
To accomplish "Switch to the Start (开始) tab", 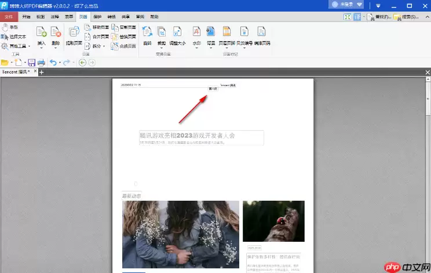I will (27, 17).
